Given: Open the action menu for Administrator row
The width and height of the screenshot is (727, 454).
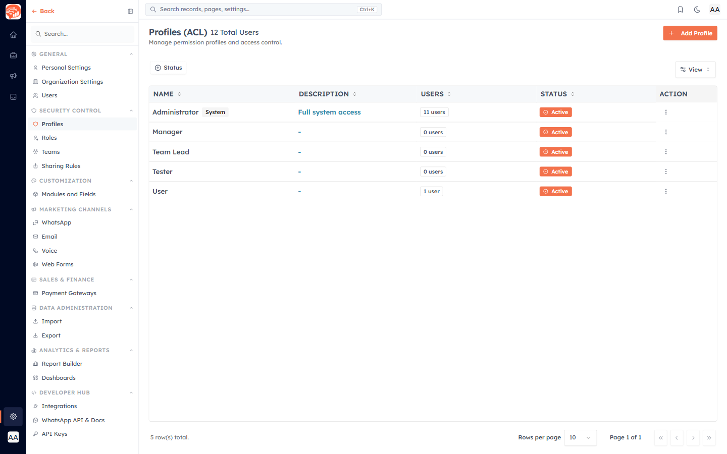Looking at the screenshot, I should coord(666,112).
